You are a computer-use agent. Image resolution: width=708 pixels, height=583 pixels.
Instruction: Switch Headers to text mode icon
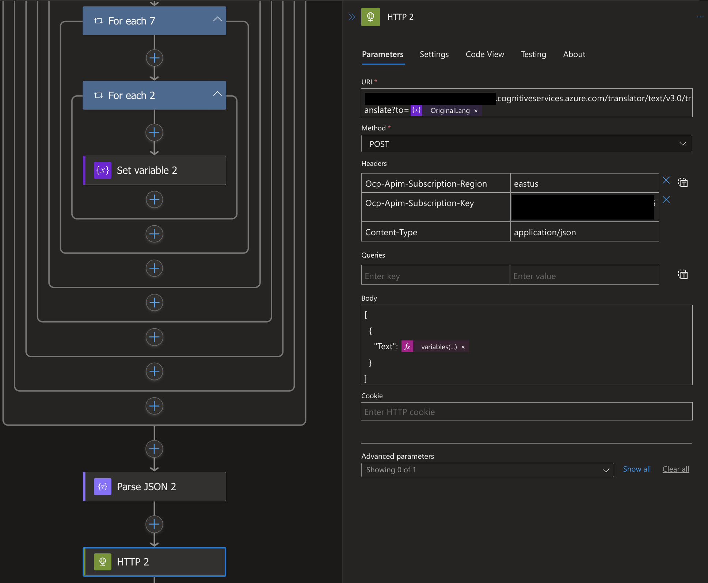pos(682,183)
